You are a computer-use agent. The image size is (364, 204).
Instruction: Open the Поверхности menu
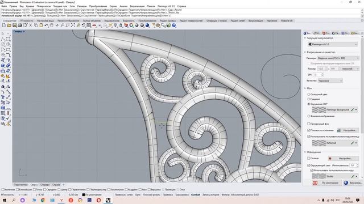point(43,6)
